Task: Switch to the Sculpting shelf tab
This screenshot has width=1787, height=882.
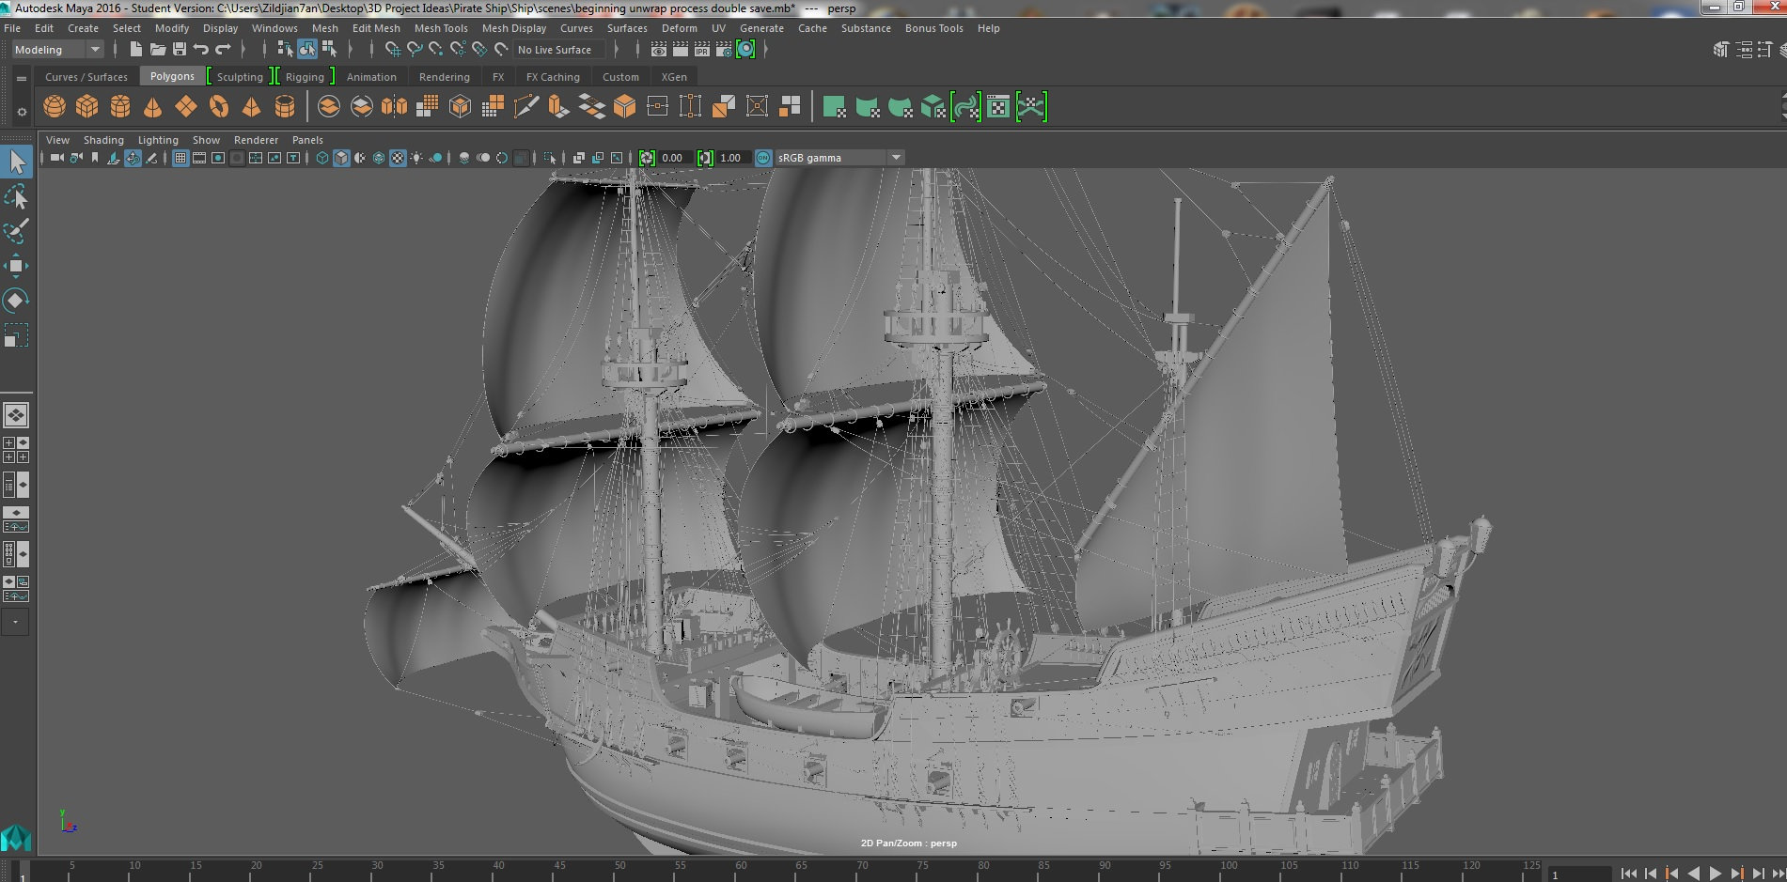Action: tap(240, 77)
